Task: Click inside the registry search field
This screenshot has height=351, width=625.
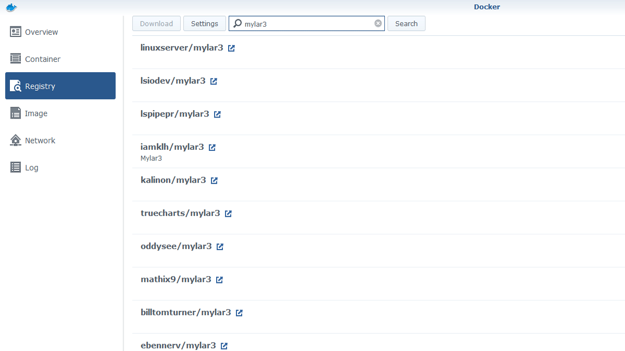Action: point(307,23)
